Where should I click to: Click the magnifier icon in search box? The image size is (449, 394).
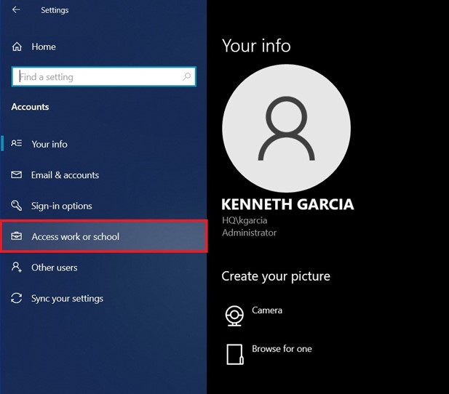(186, 76)
